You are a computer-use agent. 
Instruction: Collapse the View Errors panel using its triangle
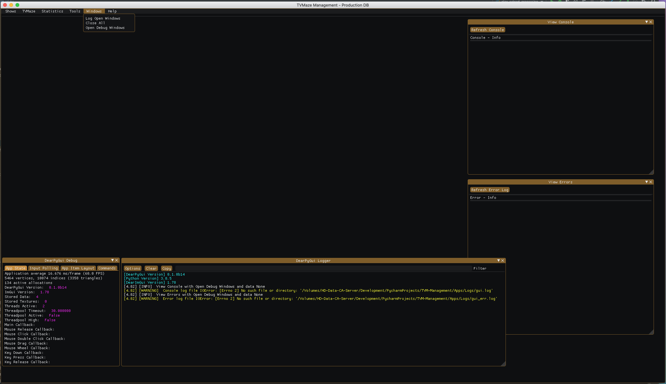click(646, 182)
